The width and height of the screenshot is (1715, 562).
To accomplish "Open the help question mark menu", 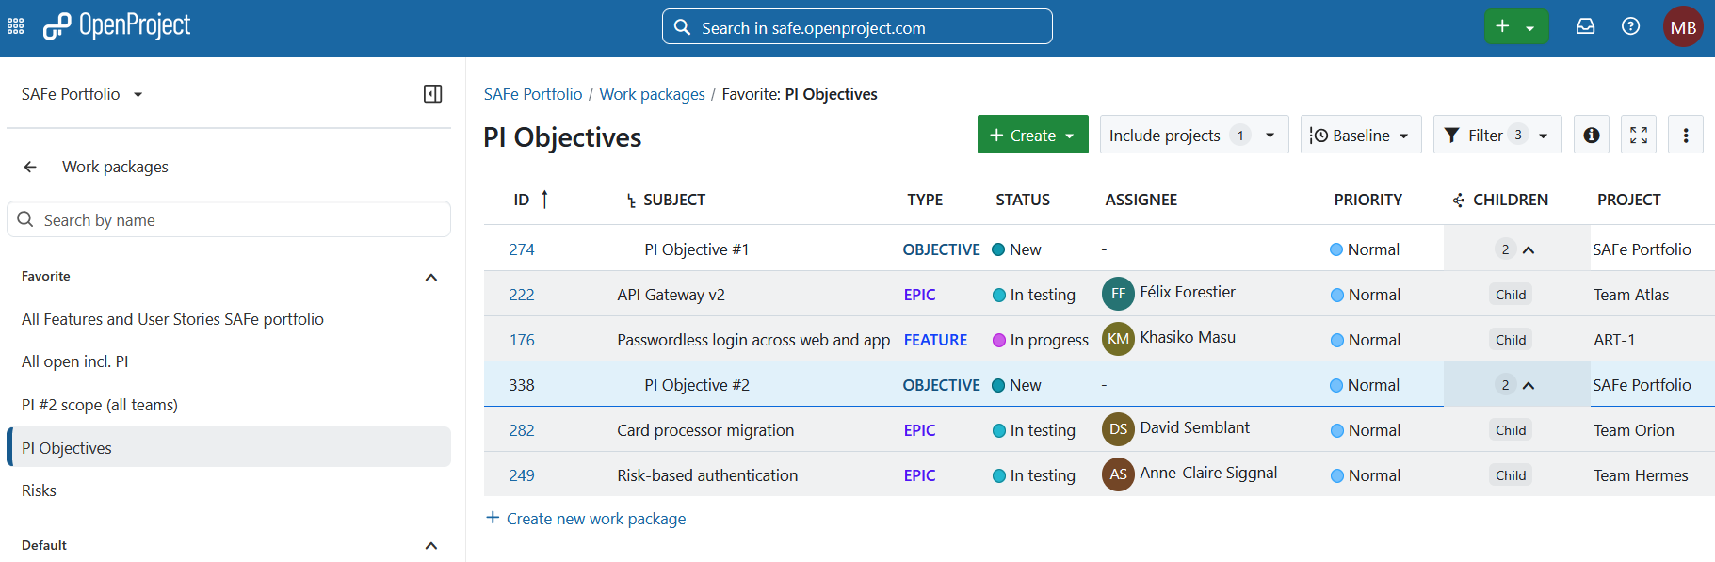I will tap(1631, 26).
